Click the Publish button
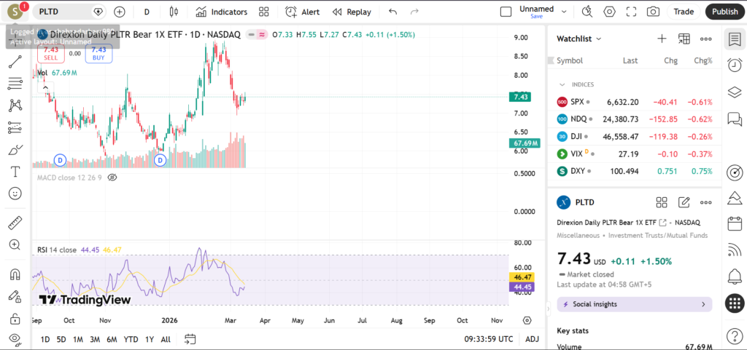 [x=724, y=12]
